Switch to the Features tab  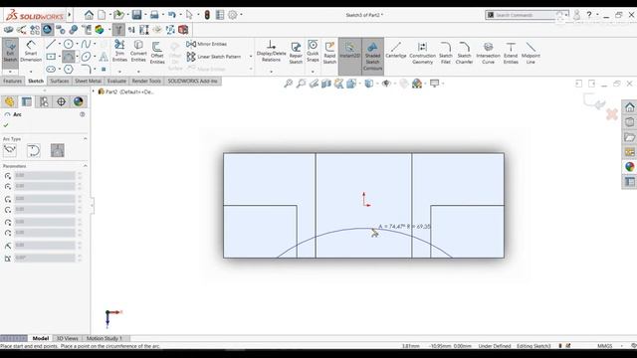[x=12, y=82]
